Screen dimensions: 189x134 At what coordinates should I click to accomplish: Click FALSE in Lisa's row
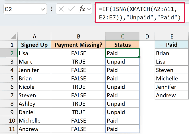pos(78,53)
